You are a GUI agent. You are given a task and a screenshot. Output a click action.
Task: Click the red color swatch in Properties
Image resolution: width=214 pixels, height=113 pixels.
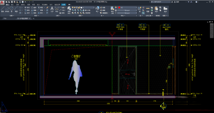(x=120, y=7)
